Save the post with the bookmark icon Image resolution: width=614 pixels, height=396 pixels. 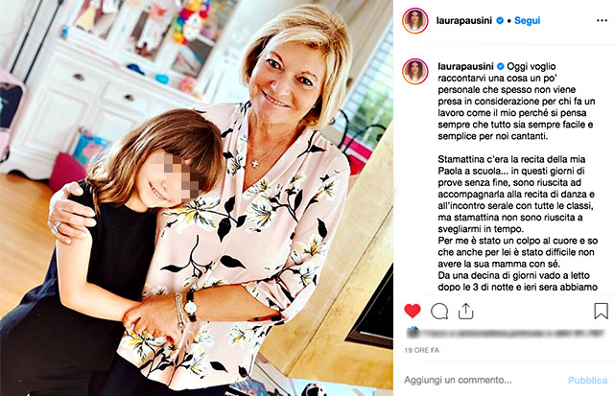click(601, 311)
